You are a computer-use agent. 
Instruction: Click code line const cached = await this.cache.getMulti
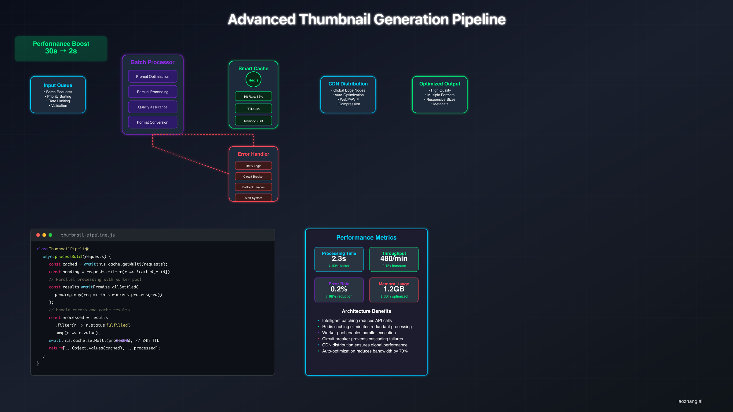[108, 264]
